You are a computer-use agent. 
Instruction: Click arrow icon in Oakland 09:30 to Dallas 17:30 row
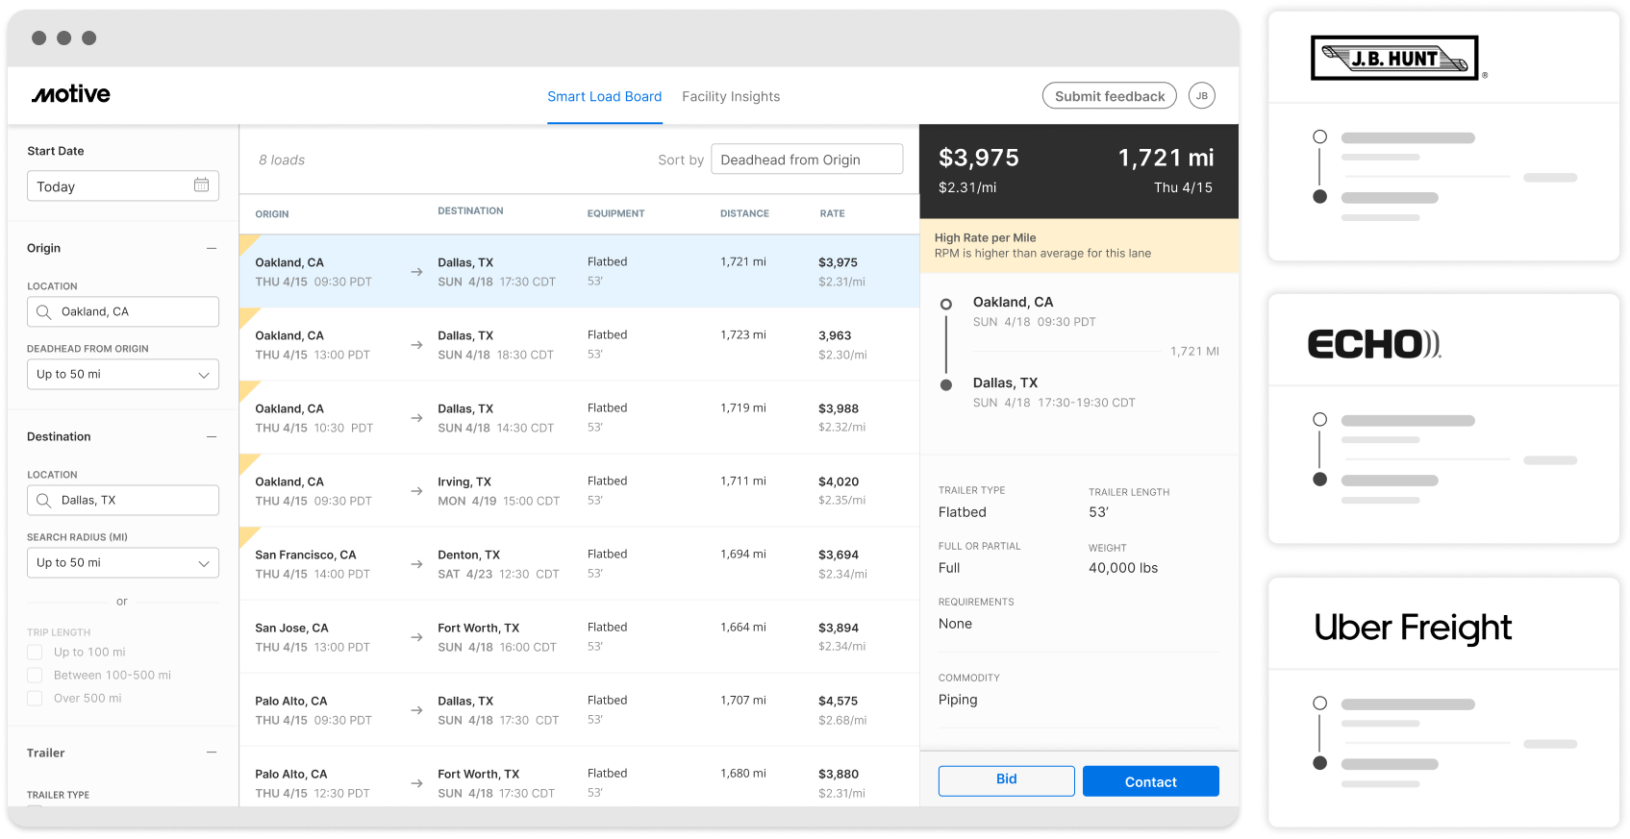[416, 272]
